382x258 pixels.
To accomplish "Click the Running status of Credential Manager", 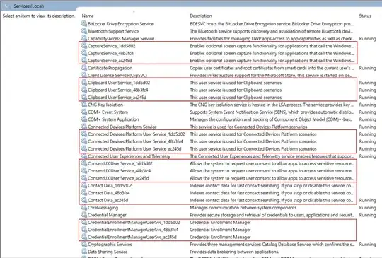I will [x=367, y=215].
